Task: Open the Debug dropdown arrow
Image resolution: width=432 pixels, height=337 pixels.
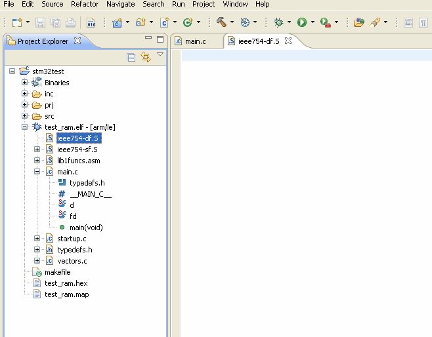Action: click(289, 22)
